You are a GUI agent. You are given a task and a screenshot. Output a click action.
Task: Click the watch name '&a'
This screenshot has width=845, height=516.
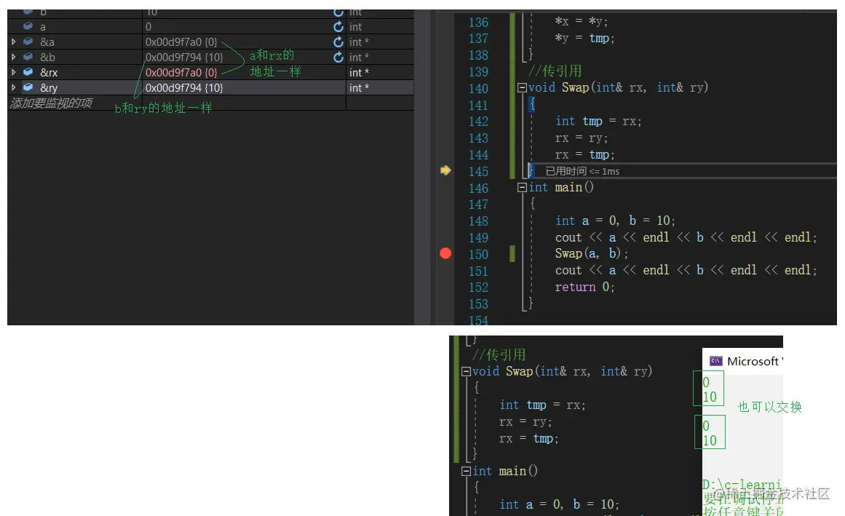coord(47,42)
